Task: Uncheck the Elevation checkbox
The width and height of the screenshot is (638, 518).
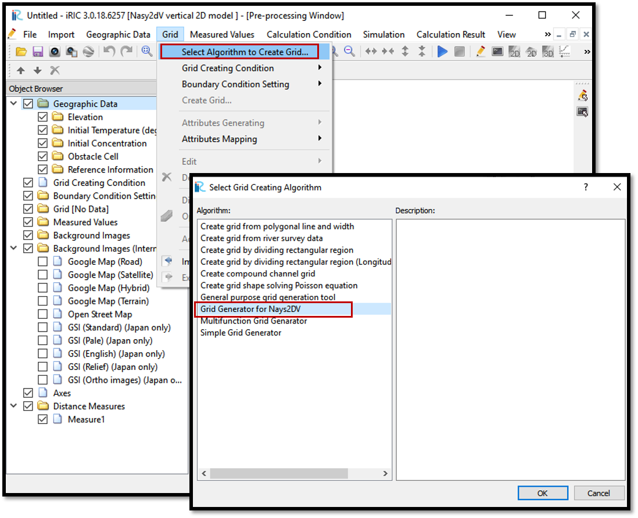Action: [43, 117]
